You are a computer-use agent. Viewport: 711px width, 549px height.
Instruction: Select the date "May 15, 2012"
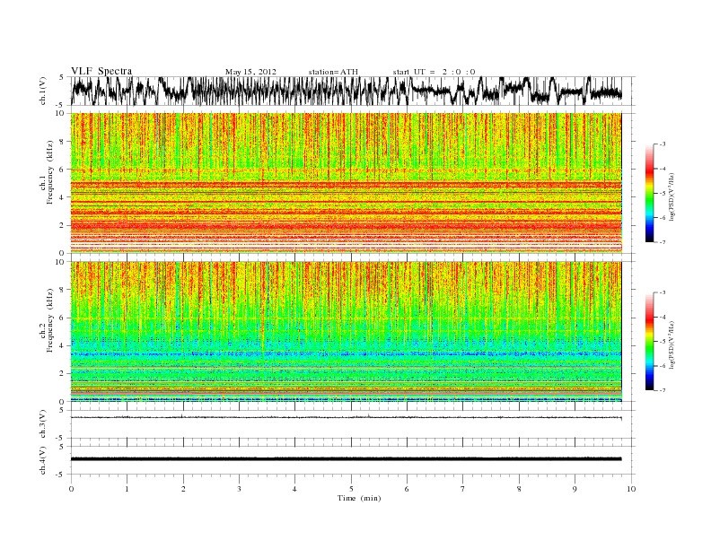250,72
